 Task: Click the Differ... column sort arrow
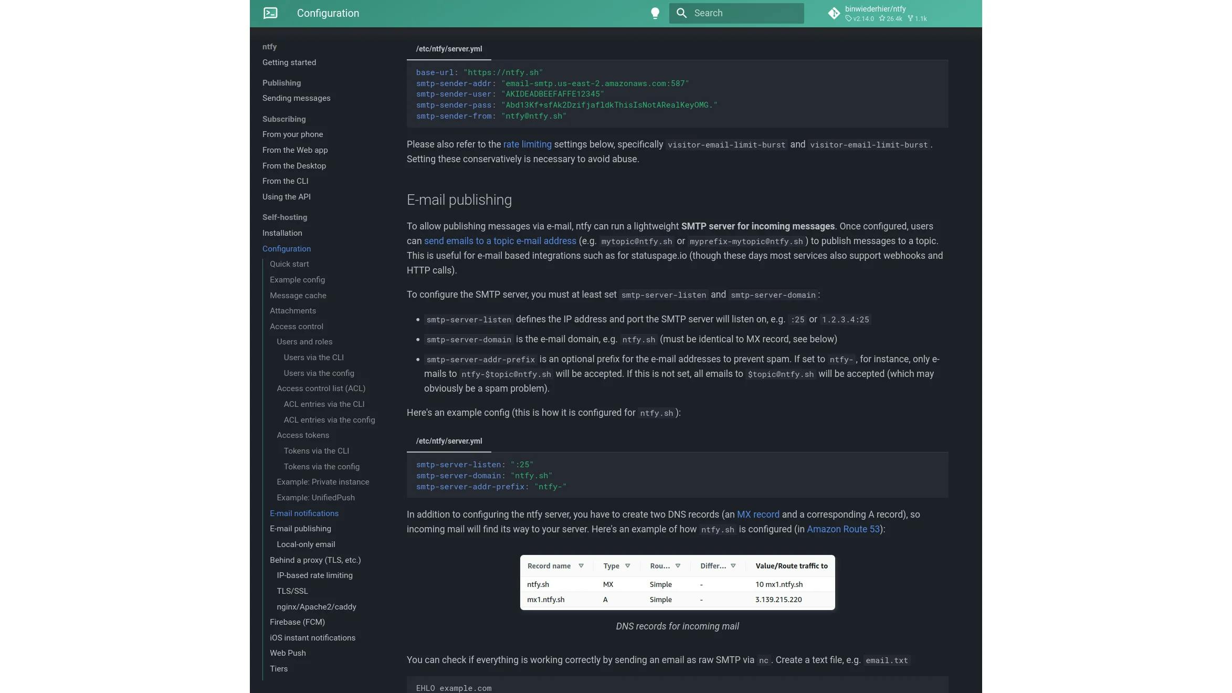733,566
